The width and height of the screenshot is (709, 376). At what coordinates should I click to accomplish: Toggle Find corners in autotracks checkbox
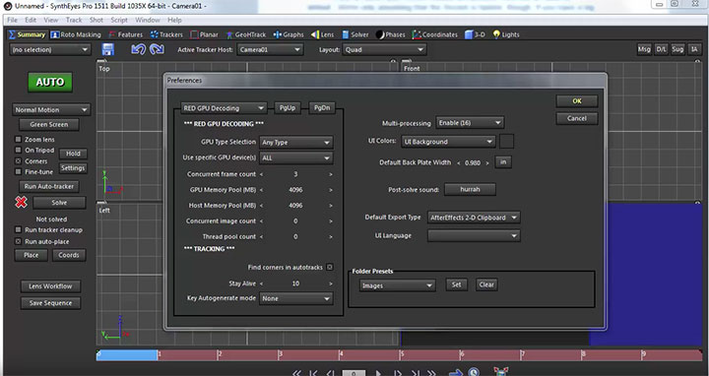[330, 267]
